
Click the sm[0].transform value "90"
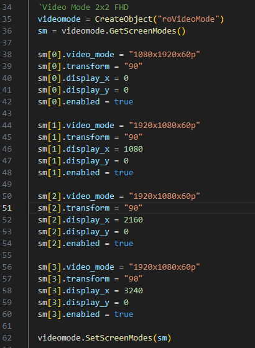(133, 66)
